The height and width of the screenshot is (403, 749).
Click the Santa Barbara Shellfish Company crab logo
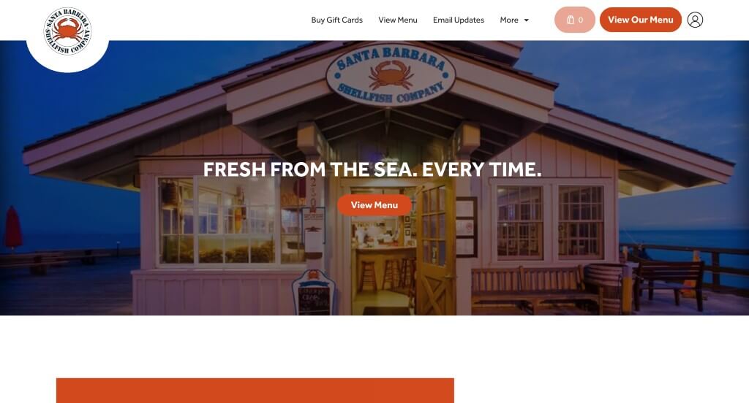[67, 31]
